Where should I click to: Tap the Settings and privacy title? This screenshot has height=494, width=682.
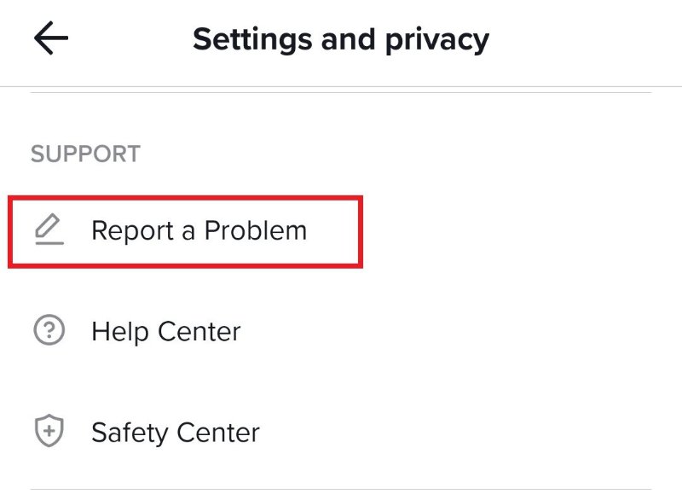[341, 38]
